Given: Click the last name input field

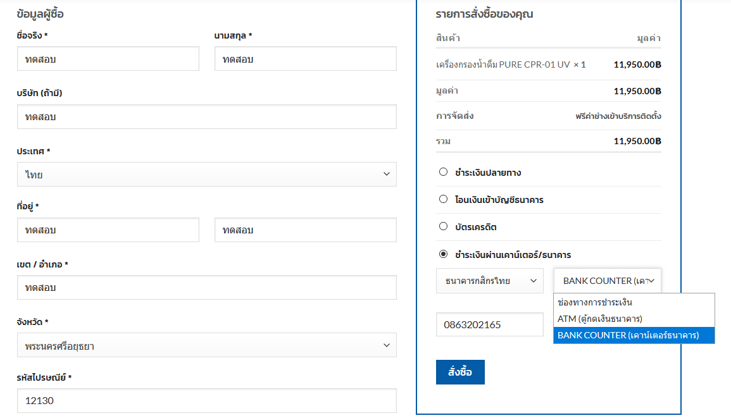Looking at the screenshot, I should [305, 59].
